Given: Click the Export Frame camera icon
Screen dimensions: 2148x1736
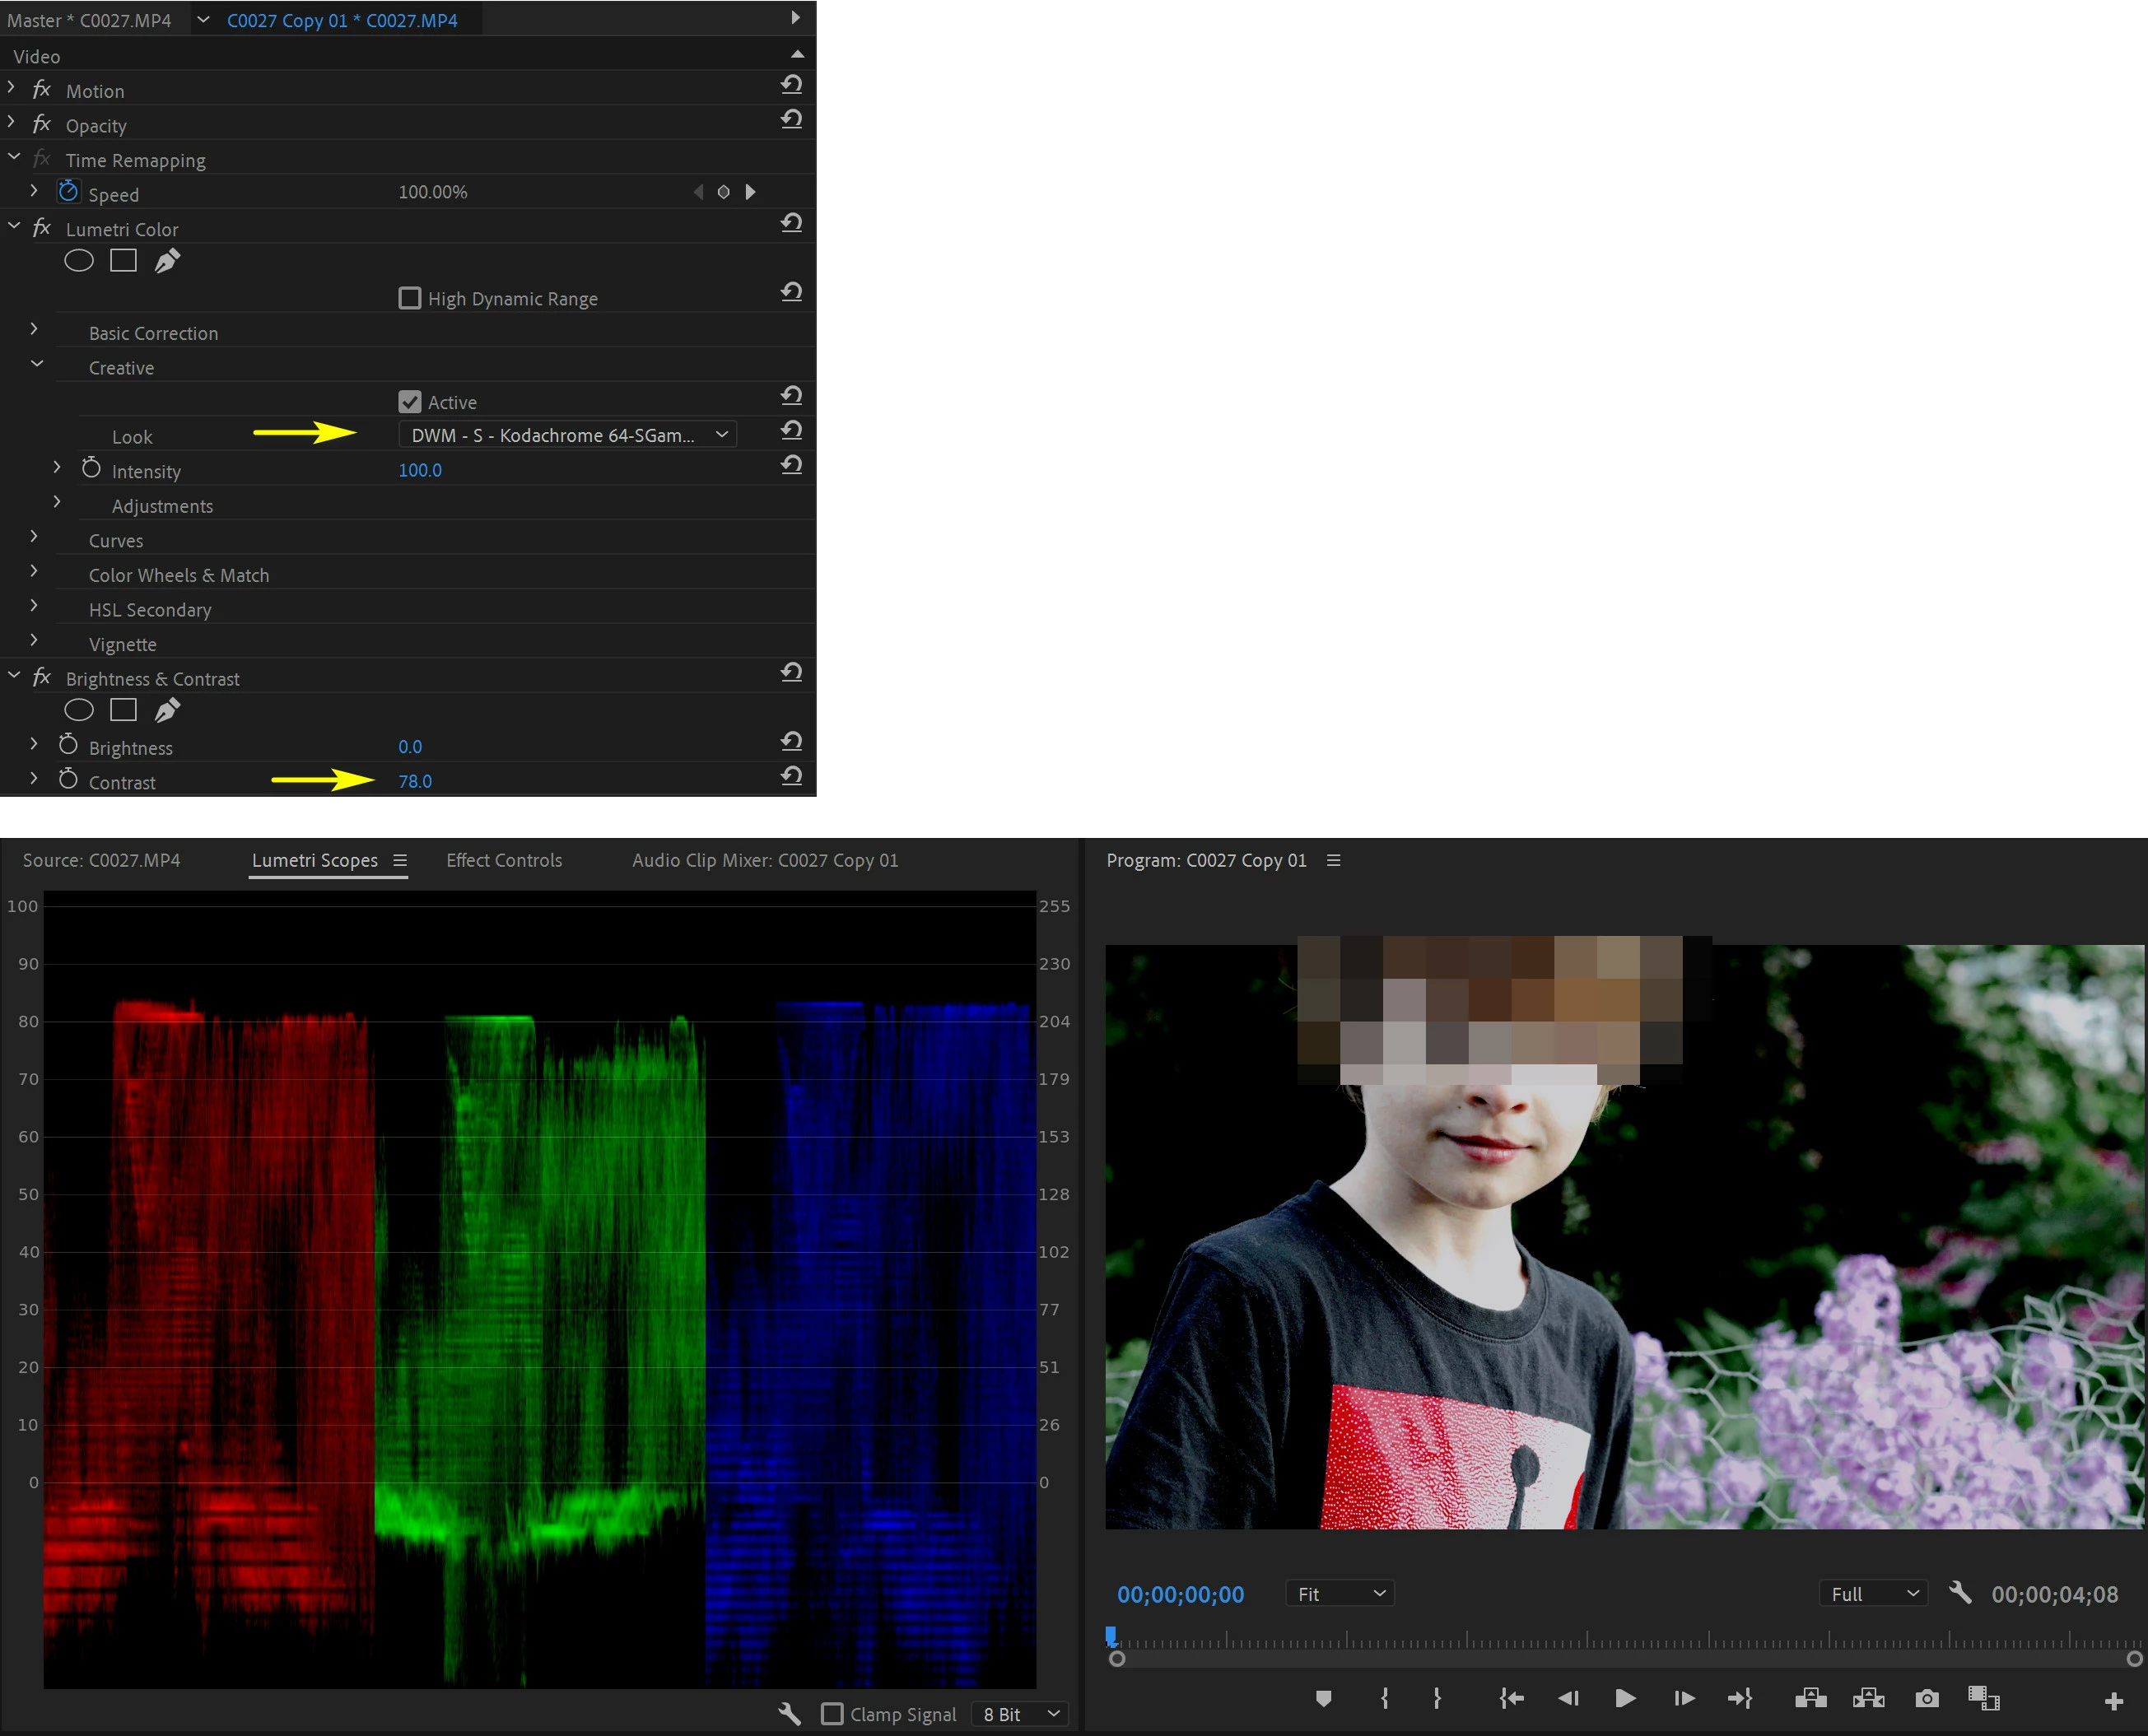Looking at the screenshot, I should (1927, 1699).
